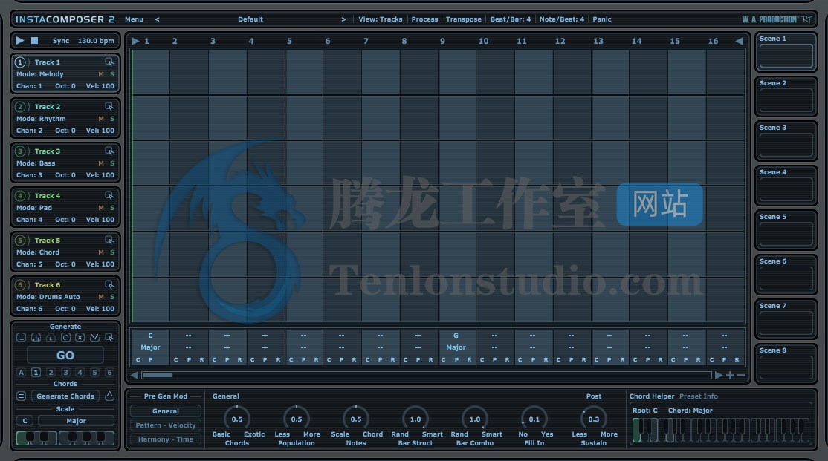Switch view with View: Tracks
828x461 pixels.
tap(381, 19)
